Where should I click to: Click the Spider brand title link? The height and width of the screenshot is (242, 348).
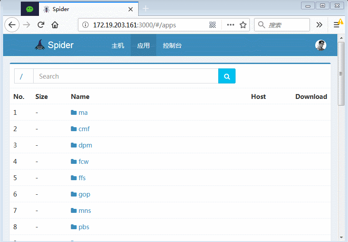tap(61, 45)
